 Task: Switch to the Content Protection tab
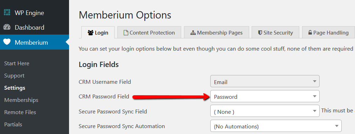click(149, 32)
